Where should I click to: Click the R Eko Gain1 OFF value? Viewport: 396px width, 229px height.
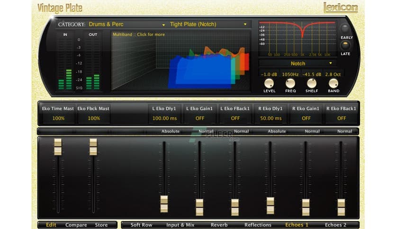[306, 118]
